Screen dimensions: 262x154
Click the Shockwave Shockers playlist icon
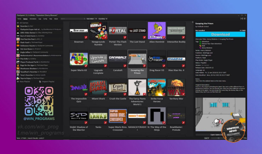coord(18,68)
